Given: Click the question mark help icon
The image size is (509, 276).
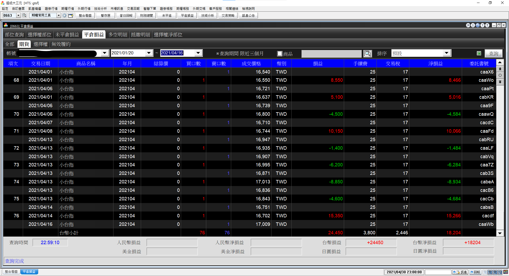Looking at the screenshot, I should (482, 25).
